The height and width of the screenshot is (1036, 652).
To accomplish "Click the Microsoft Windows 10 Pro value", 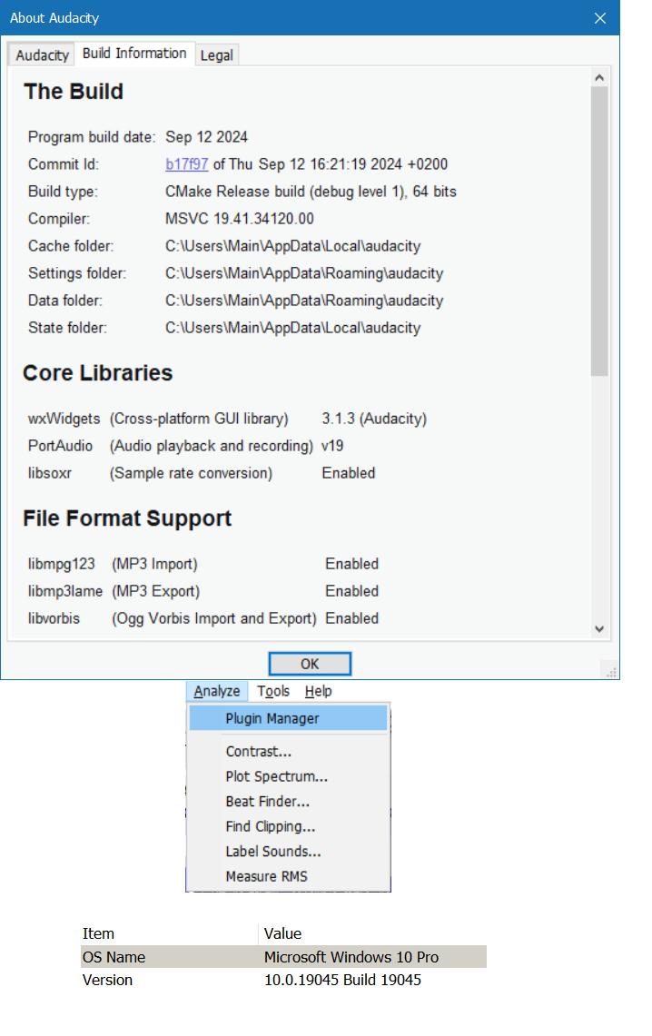I will tap(351, 957).
